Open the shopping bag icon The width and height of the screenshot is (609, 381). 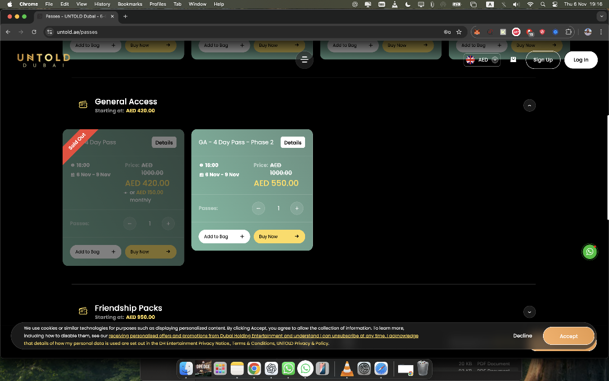point(513,59)
